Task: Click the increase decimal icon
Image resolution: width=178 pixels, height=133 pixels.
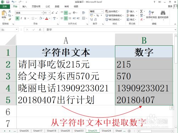Action: click(x=91, y=19)
